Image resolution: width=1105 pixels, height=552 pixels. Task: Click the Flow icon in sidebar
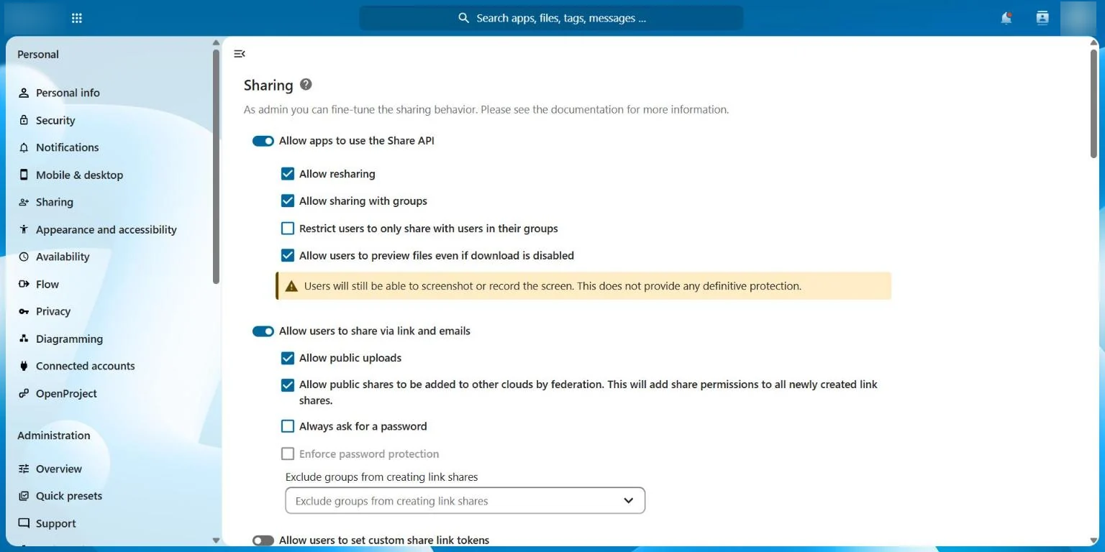point(24,284)
